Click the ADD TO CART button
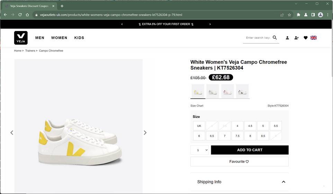Image resolution: width=333 pixels, height=194 pixels. coord(250,150)
